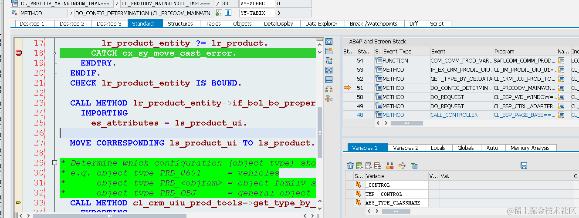Image resolution: width=579 pixels, height=218 pixels.
Task: Open the Tables tab
Action: click(x=213, y=23)
